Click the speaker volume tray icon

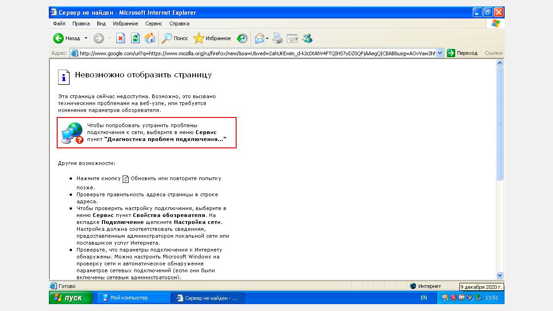[x=470, y=298]
